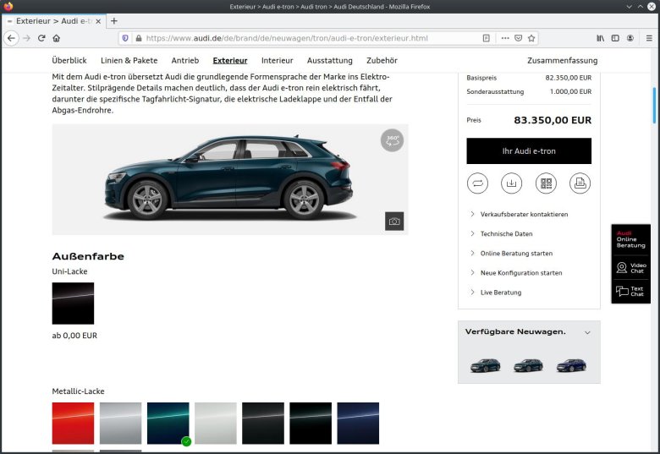660x454 pixels.
Task: Click the compare/swap arrows icon
Action: [x=477, y=183]
